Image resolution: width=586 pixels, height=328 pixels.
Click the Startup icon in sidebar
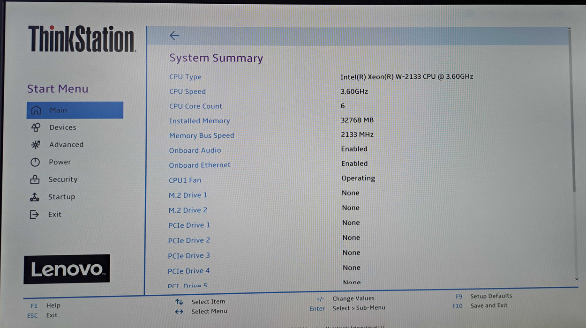35,197
